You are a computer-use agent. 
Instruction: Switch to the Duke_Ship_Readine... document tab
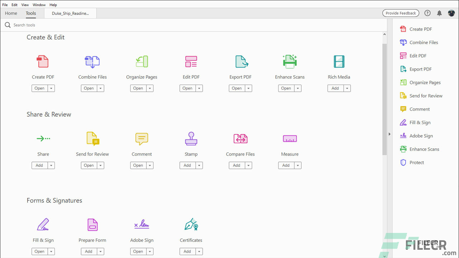[x=70, y=13]
